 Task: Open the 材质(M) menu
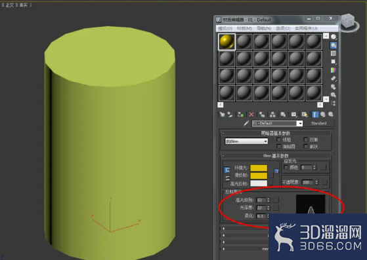(x=245, y=28)
